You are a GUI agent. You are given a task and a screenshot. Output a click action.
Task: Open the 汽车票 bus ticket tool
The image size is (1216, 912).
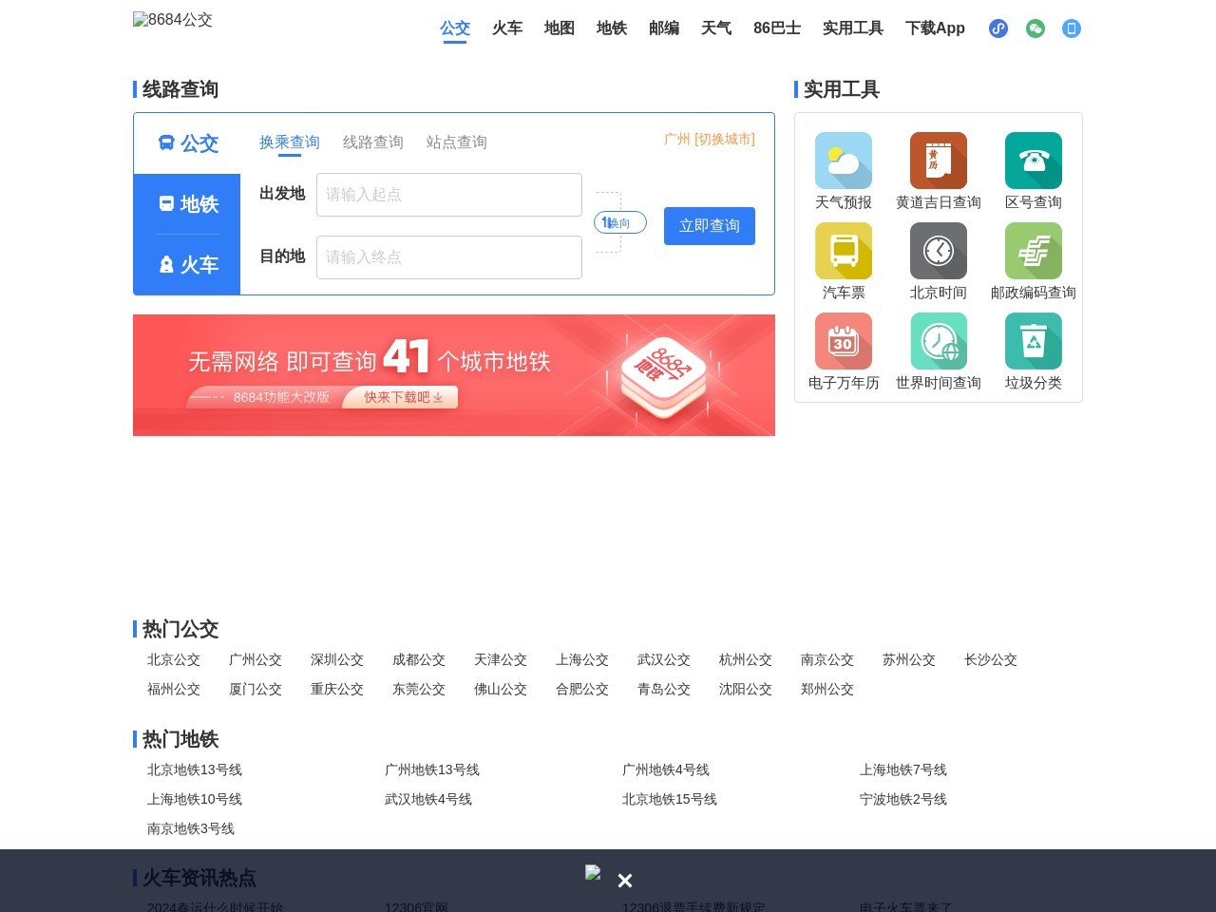click(843, 261)
